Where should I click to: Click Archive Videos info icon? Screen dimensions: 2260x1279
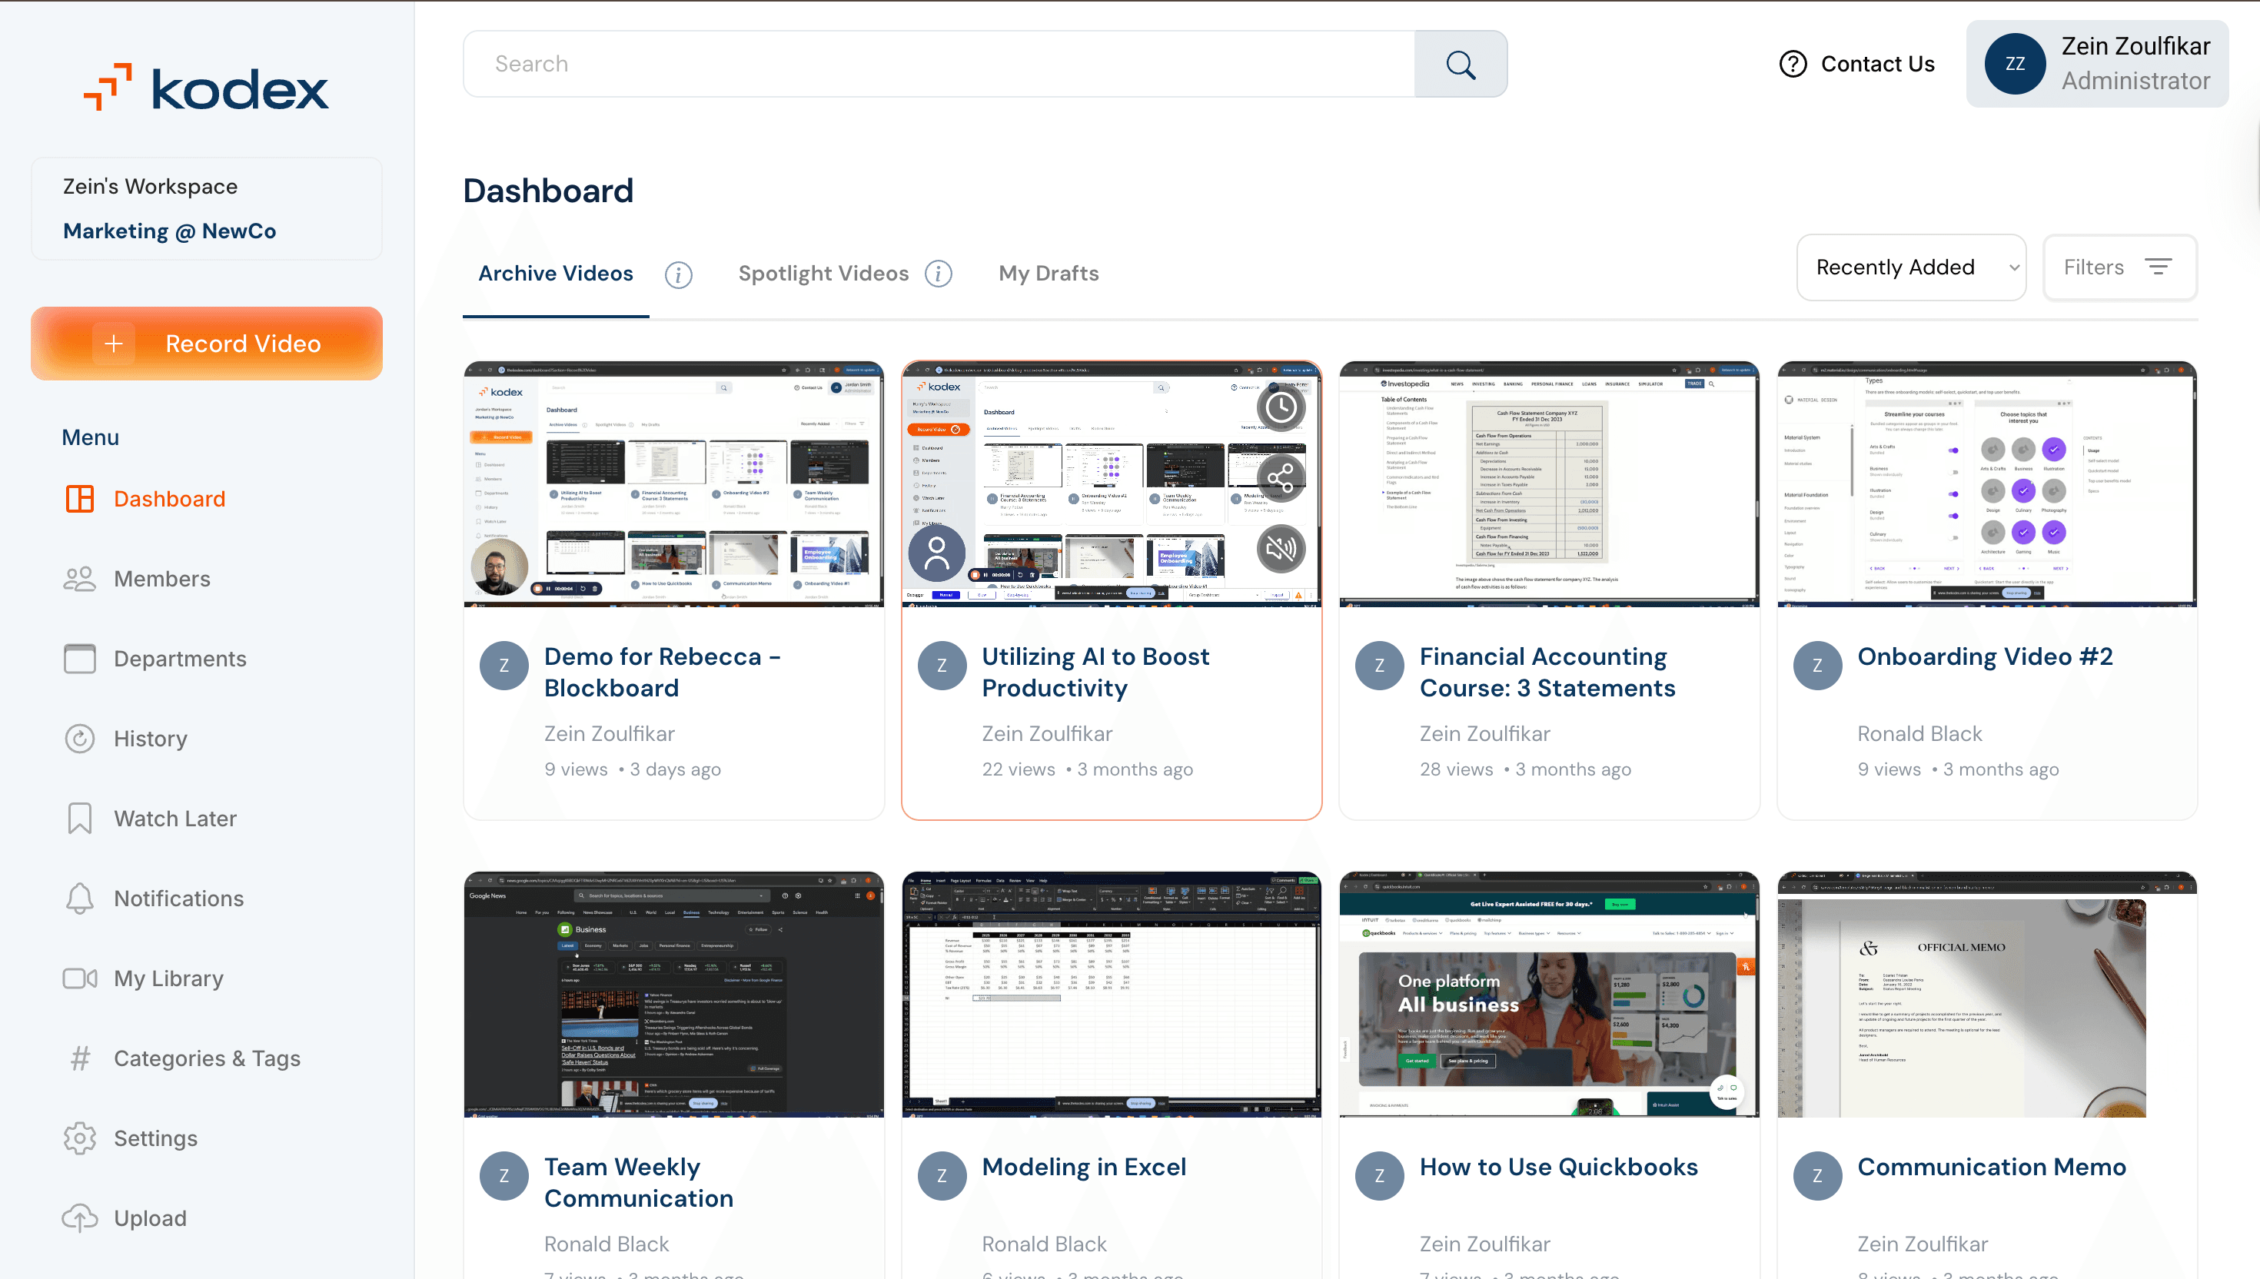tap(678, 275)
